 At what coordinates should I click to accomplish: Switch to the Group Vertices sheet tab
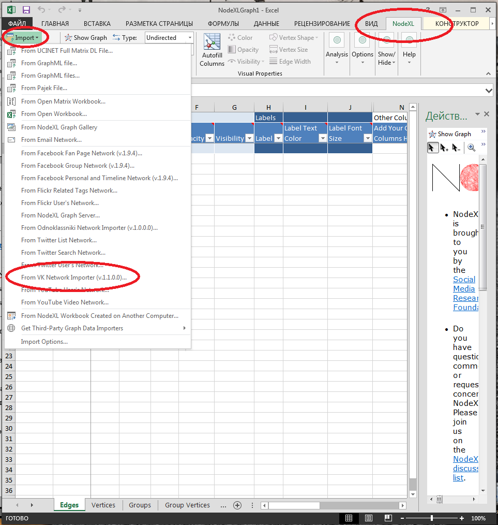(187, 505)
